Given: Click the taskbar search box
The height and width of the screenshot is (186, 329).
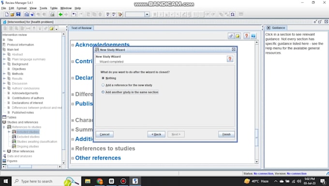Looking at the screenshot, I should coord(46,181).
